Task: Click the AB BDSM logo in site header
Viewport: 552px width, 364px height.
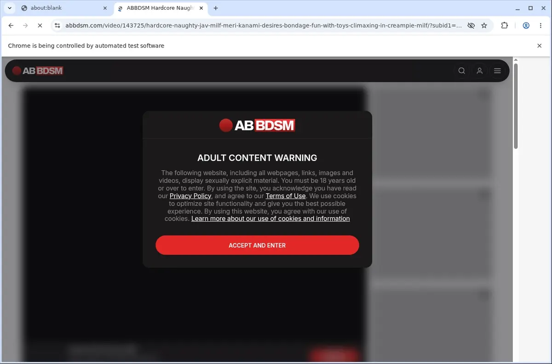Action: tap(38, 70)
